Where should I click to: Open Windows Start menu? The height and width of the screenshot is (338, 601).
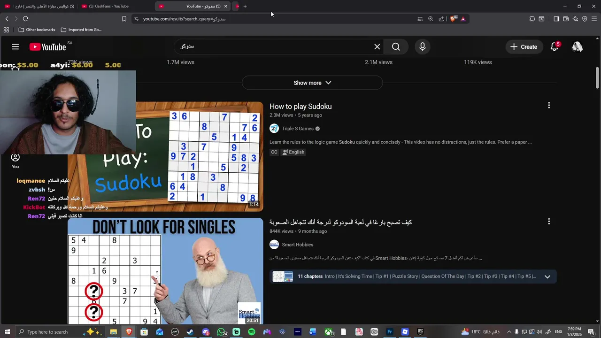click(x=7, y=332)
